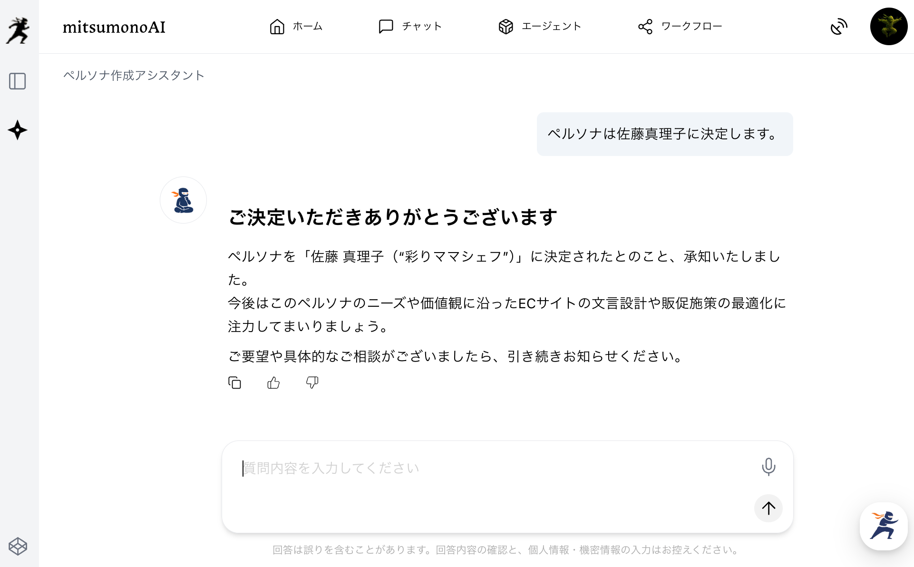
Task: Send the message with the arrow button
Action: coord(768,508)
